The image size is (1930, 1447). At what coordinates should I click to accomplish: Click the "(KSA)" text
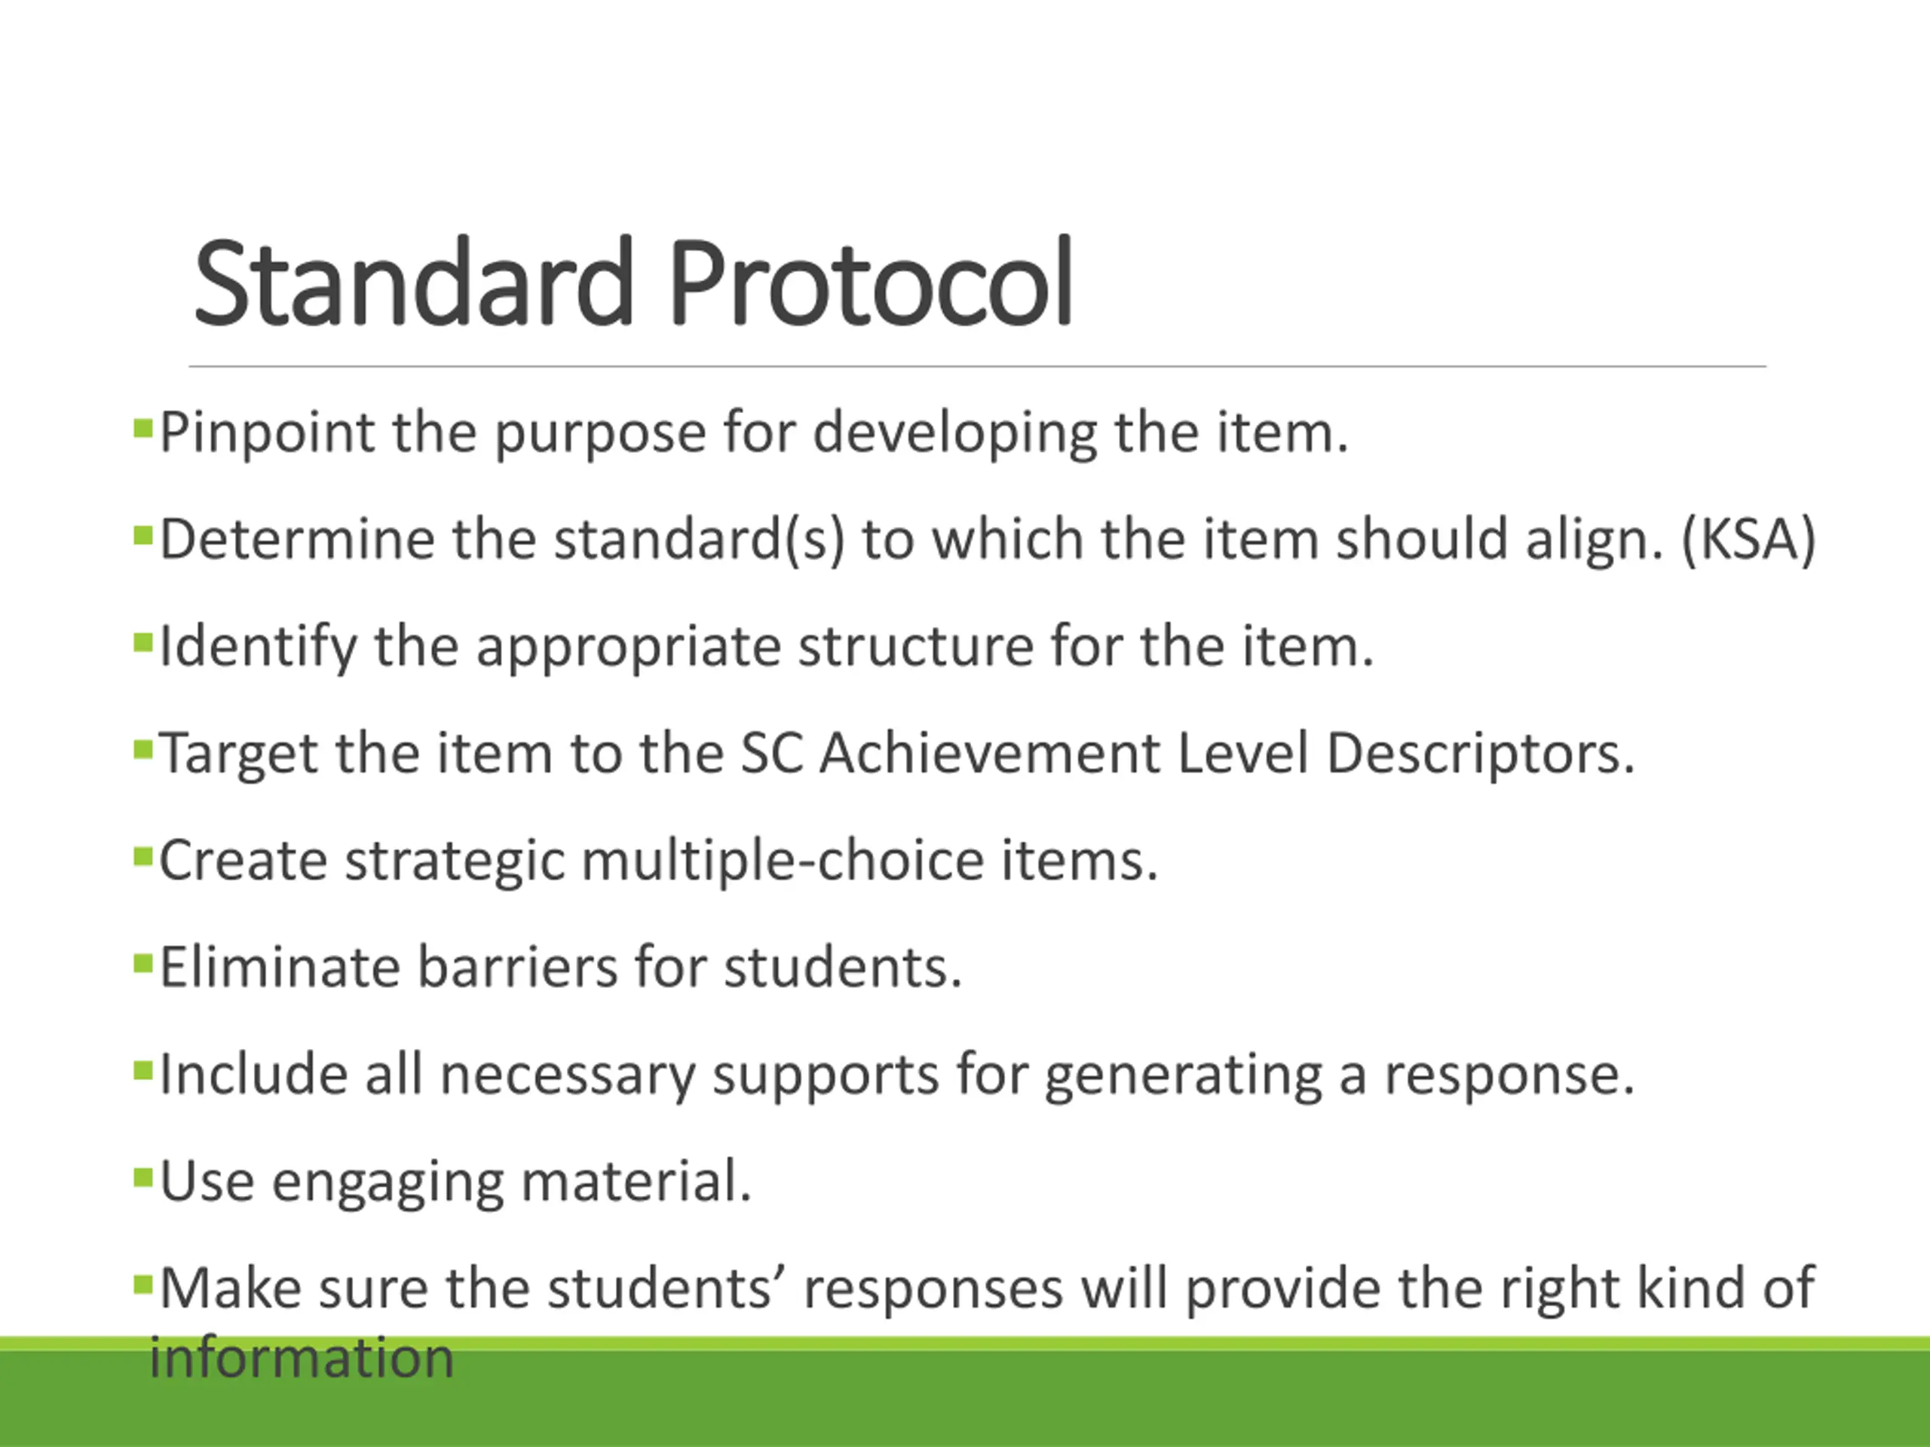click(x=1748, y=539)
